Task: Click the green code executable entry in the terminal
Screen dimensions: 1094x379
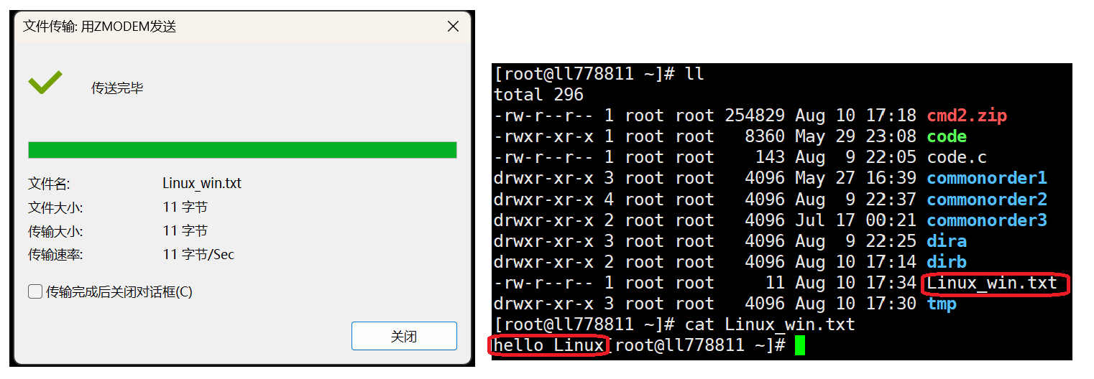Action: [x=947, y=136]
